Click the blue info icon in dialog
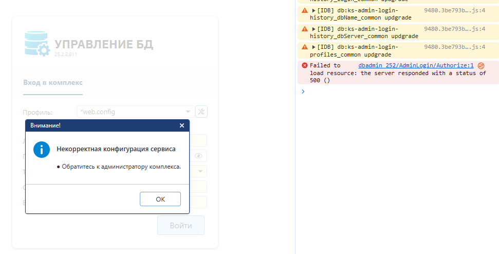This screenshot has width=499, height=254. (x=42, y=149)
